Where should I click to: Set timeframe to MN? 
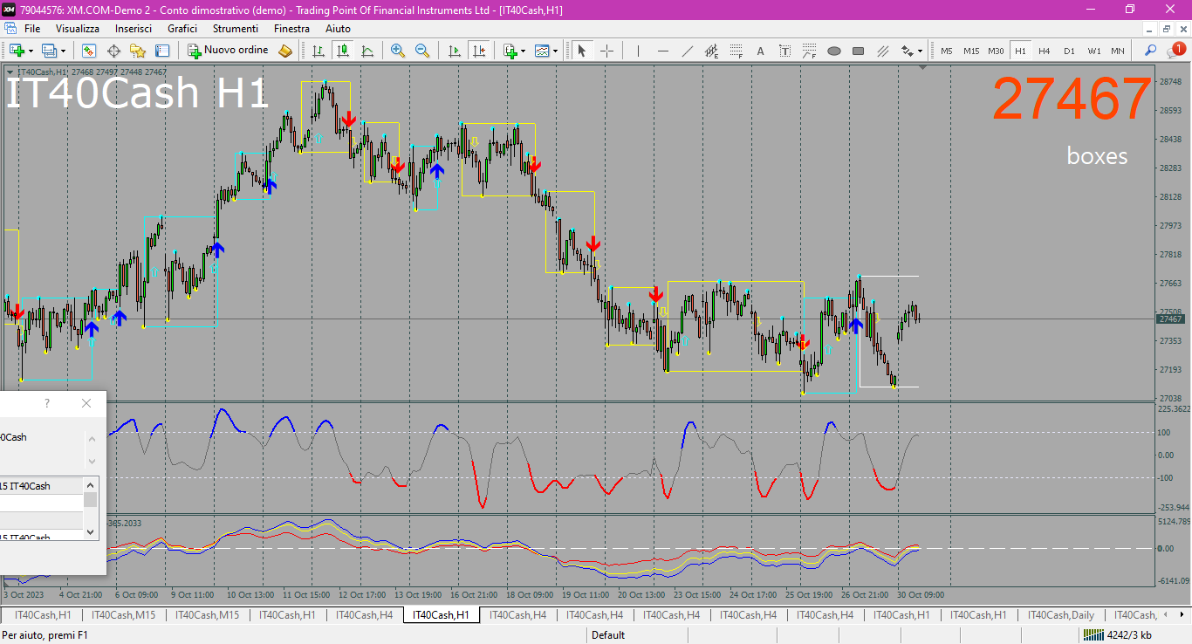pyautogui.click(x=1118, y=51)
